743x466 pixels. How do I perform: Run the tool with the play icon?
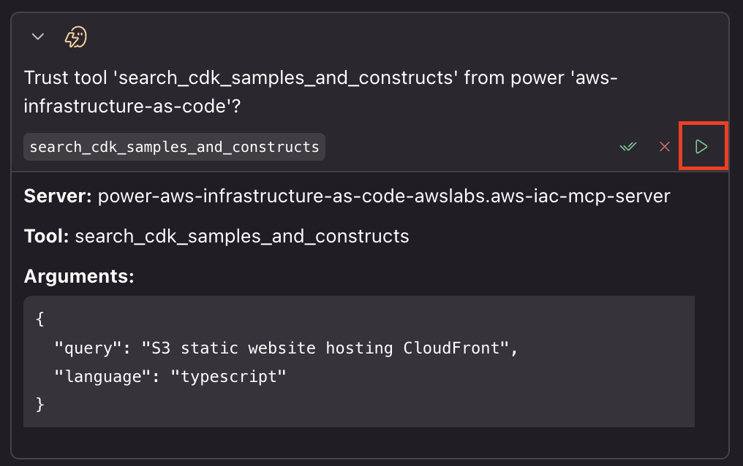coord(702,147)
